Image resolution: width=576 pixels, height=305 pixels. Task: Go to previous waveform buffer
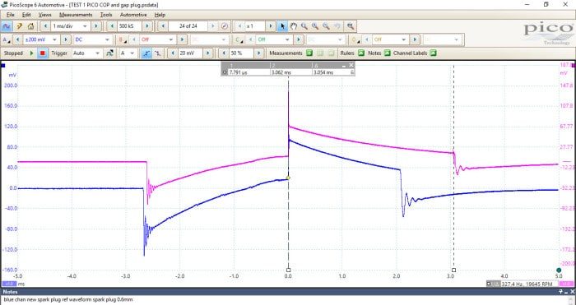pos(163,26)
